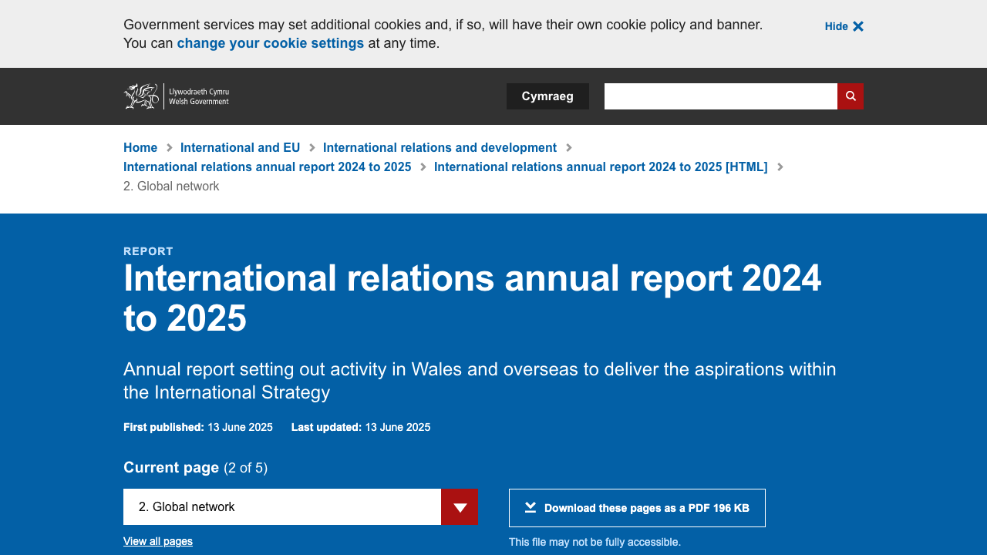Click the chevron after the [HTML] breadcrumb
The width and height of the screenshot is (987, 555).
pyautogui.click(x=780, y=167)
